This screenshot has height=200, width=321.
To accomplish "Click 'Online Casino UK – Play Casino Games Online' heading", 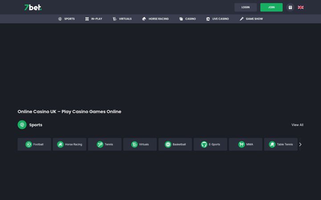I will click(70, 112).
